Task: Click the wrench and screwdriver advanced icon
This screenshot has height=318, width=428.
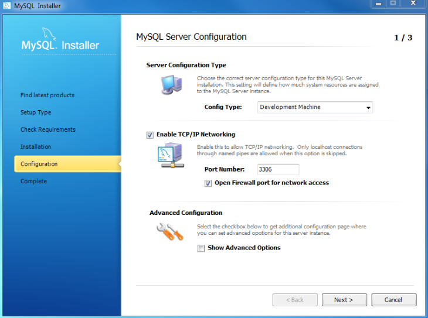Action: [170, 231]
